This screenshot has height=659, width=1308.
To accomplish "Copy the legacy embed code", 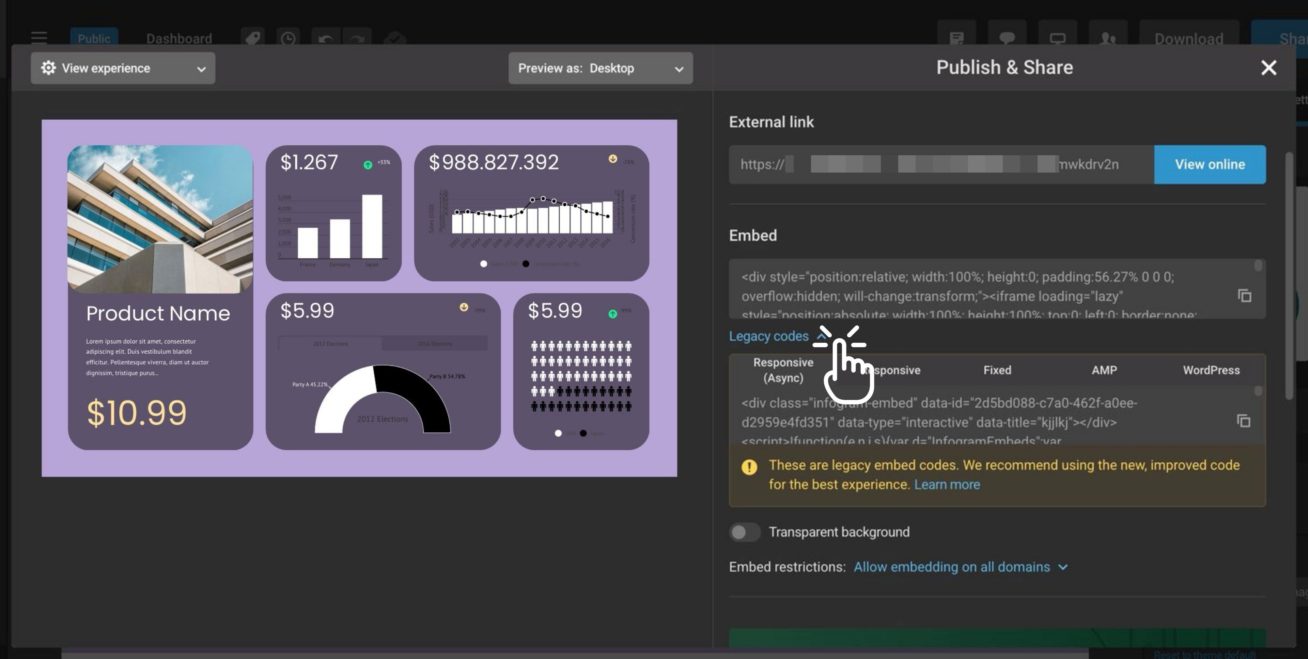I will click(x=1244, y=421).
